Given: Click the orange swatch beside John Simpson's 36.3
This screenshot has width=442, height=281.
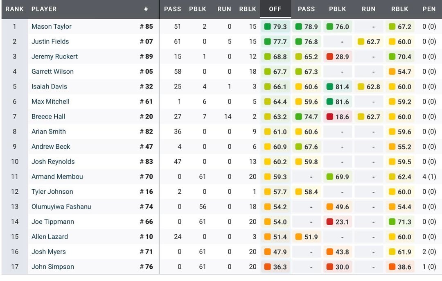Looking at the screenshot, I should (x=268, y=267).
